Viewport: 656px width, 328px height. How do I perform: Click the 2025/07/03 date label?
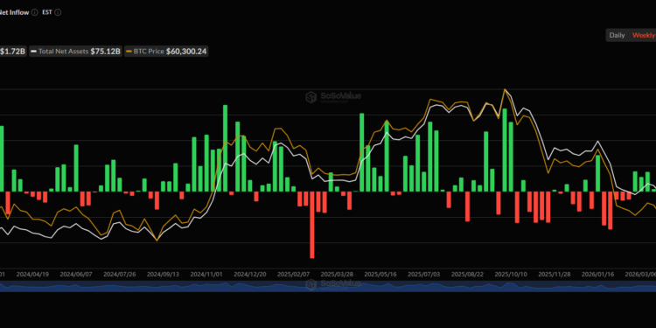coord(424,275)
